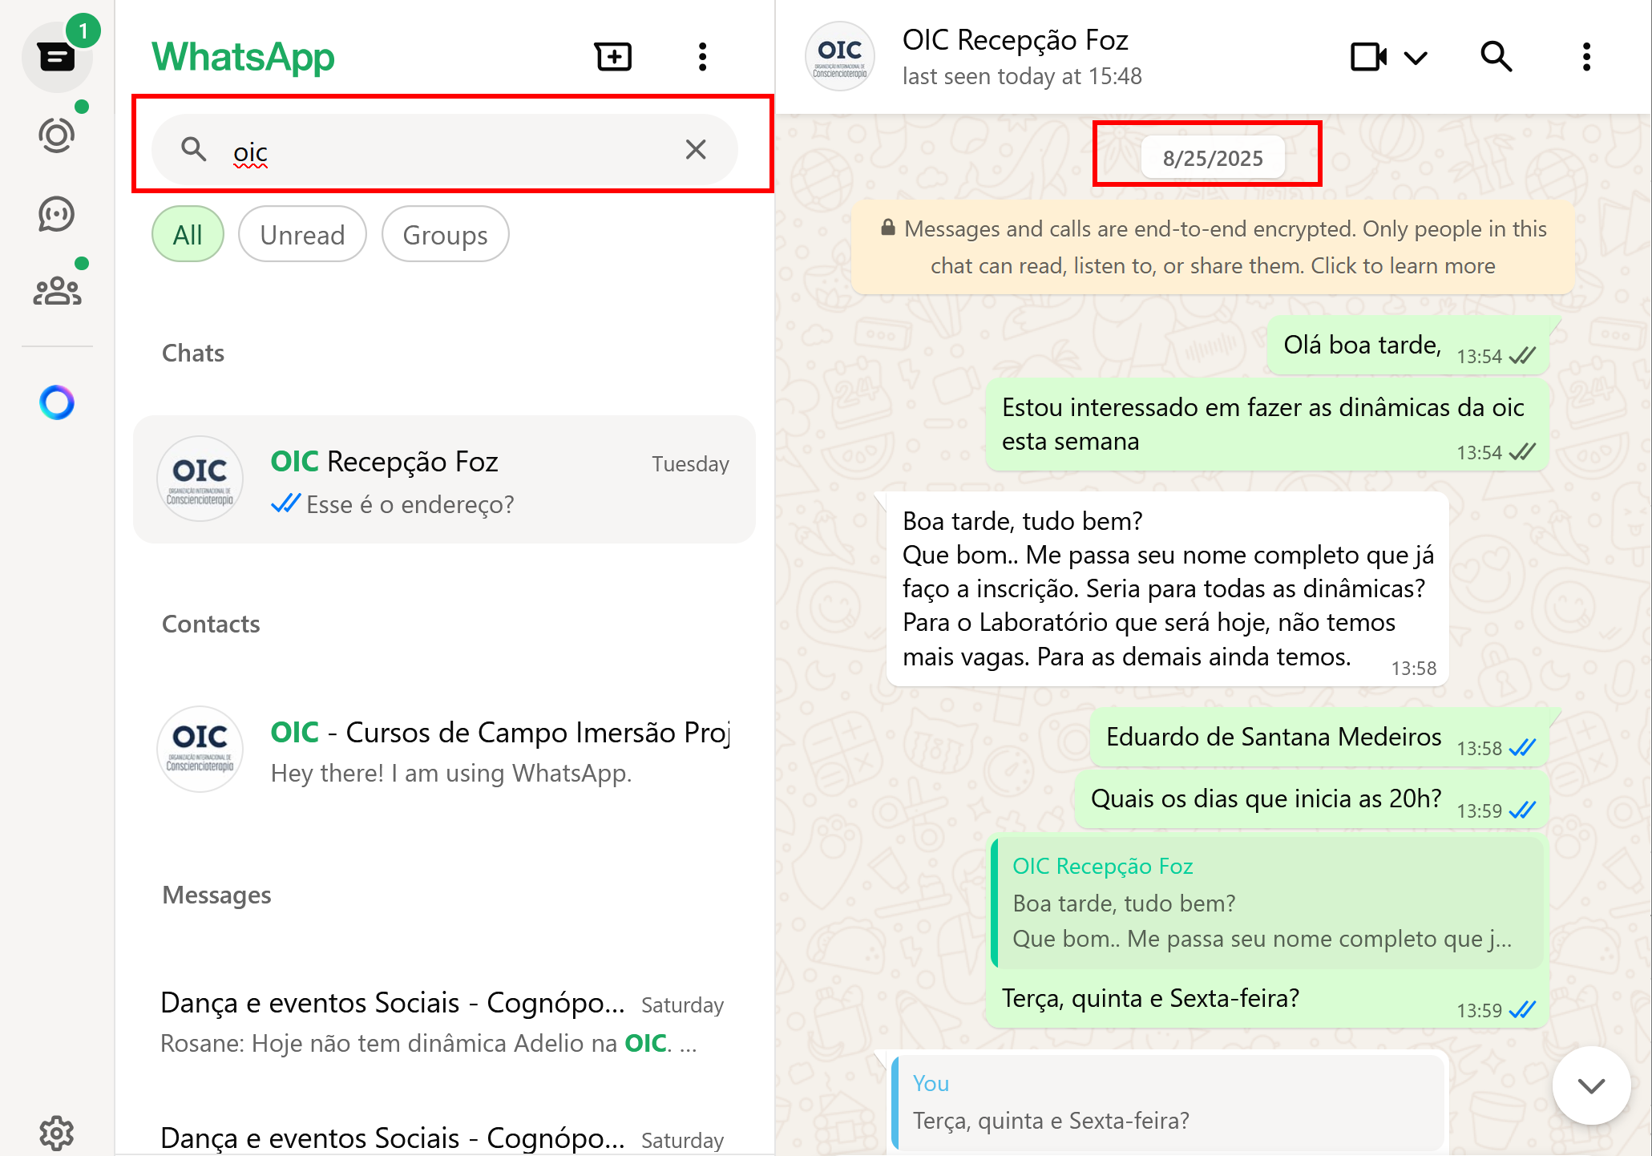This screenshot has height=1156, width=1652.
Task: Clear the oic search text
Action: point(696,149)
